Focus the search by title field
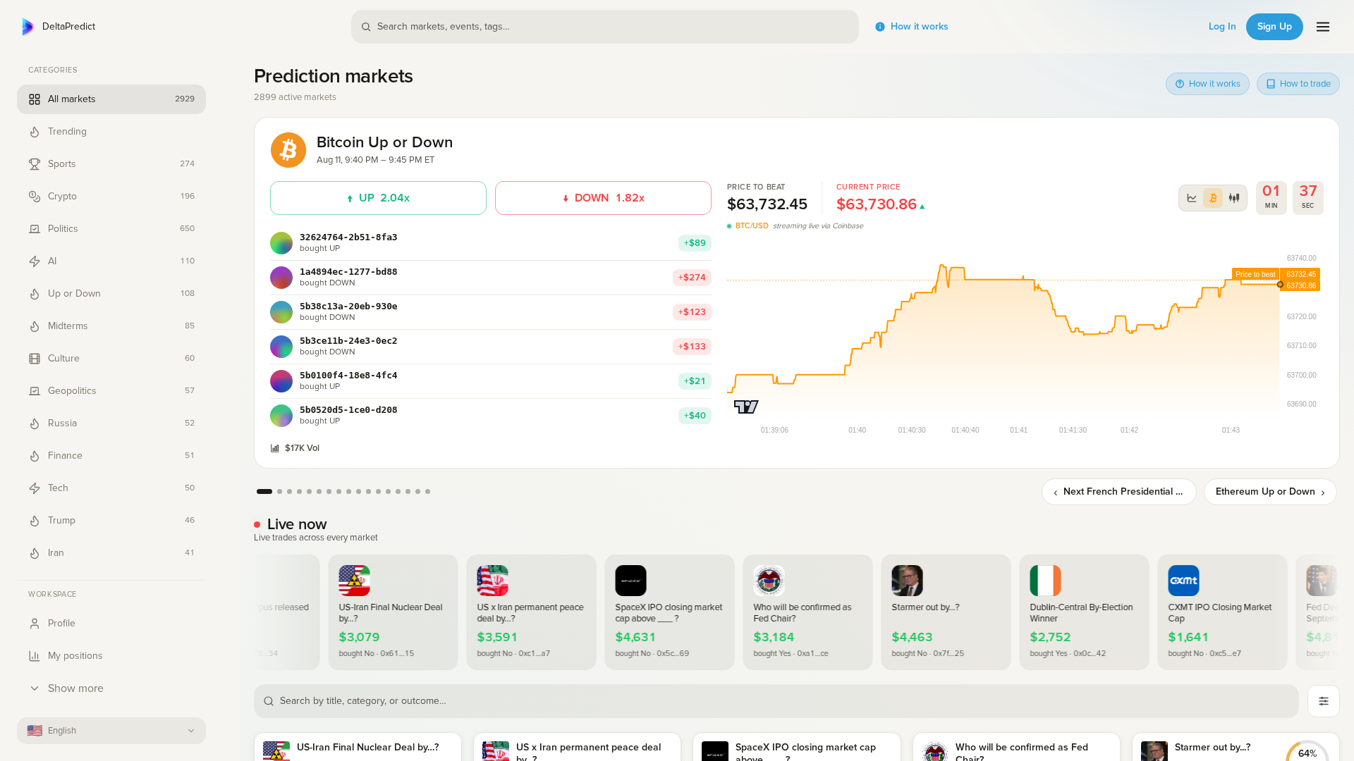This screenshot has height=761, width=1354. (776, 701)
